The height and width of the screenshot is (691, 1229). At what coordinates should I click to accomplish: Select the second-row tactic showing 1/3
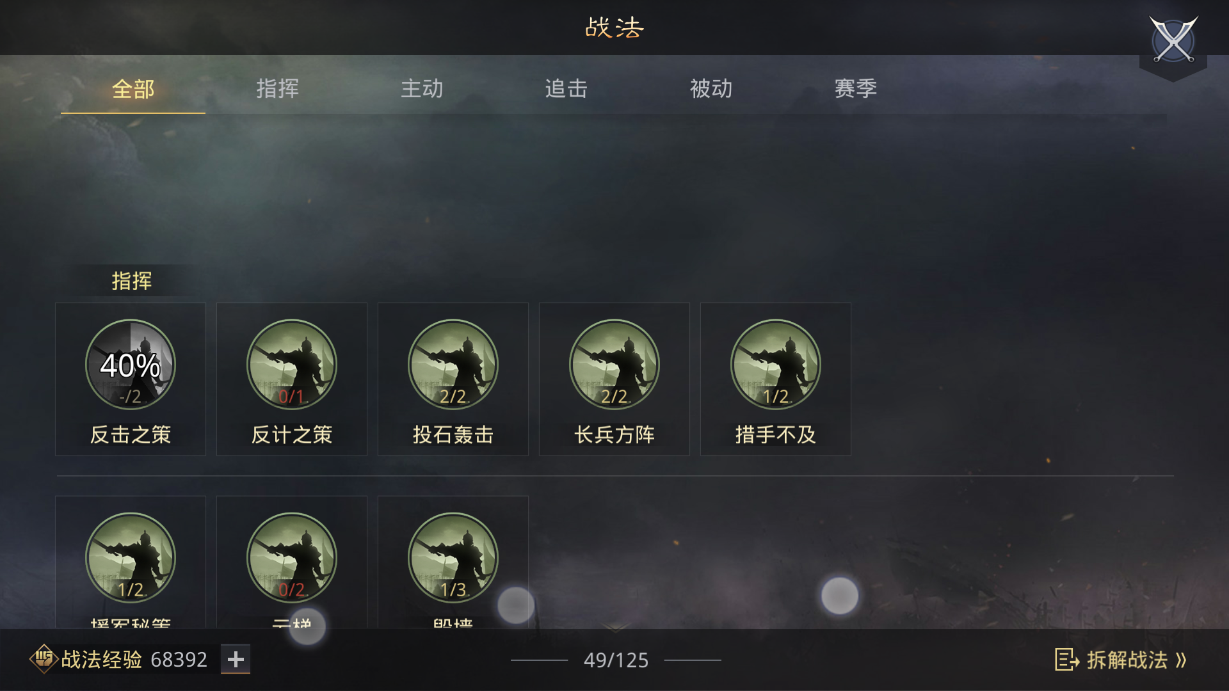[453, 558]
